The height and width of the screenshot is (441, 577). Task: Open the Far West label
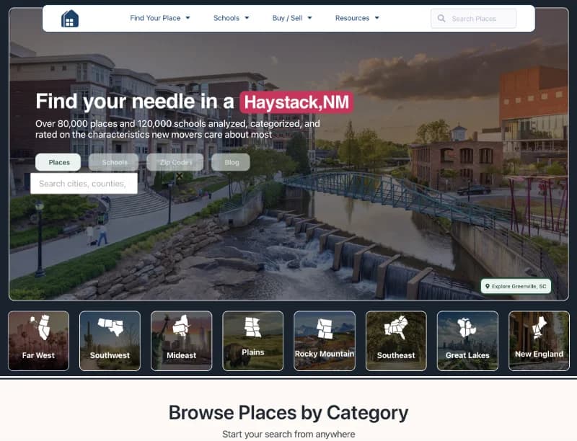click(38, 355)
